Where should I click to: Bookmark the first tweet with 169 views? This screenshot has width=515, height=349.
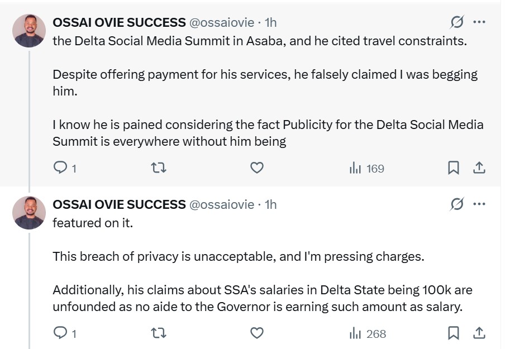tap(454, 168)
